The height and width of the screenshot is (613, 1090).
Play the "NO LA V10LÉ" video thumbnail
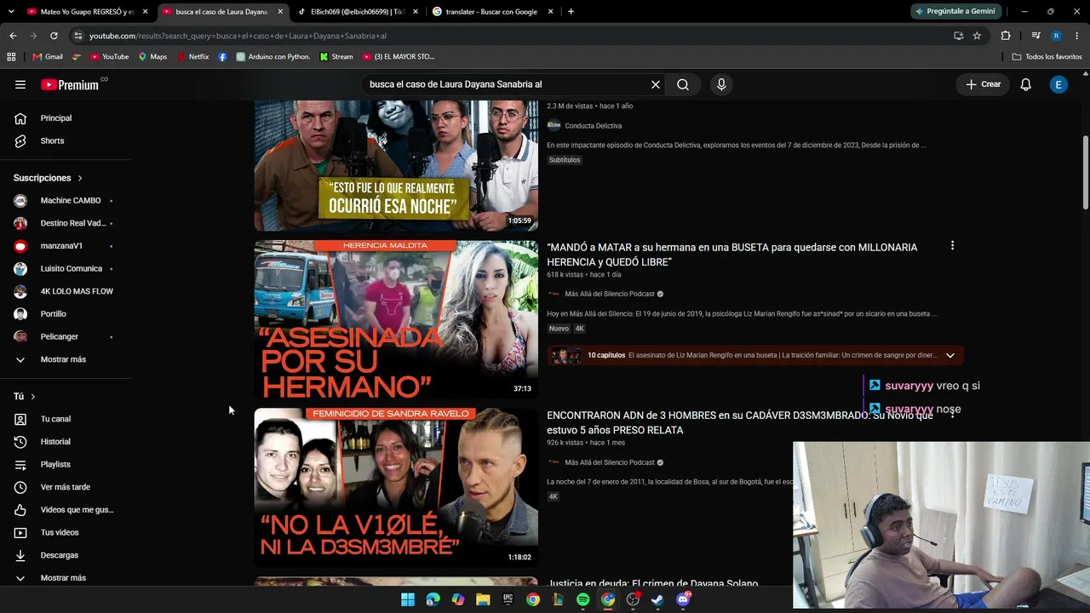click(396, 488)
